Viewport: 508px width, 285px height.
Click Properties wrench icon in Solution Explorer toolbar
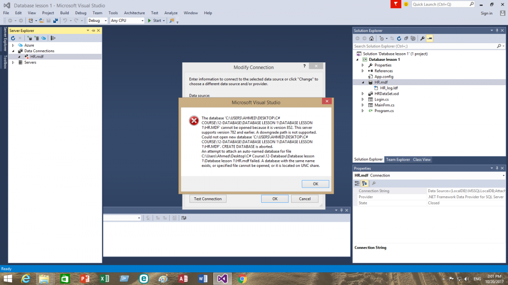pos(423,39)
